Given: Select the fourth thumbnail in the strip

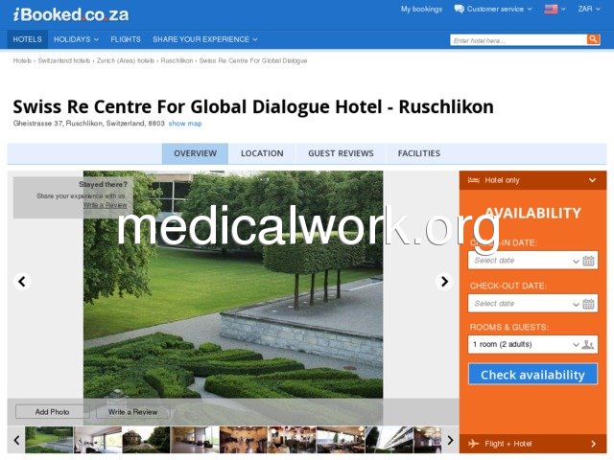Looking at the screenshot, I should pos(195,440).
